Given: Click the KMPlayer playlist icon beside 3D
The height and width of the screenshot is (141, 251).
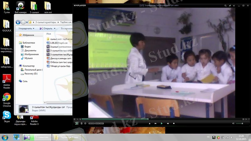Looking at the screenshot, I should (82, 123).
